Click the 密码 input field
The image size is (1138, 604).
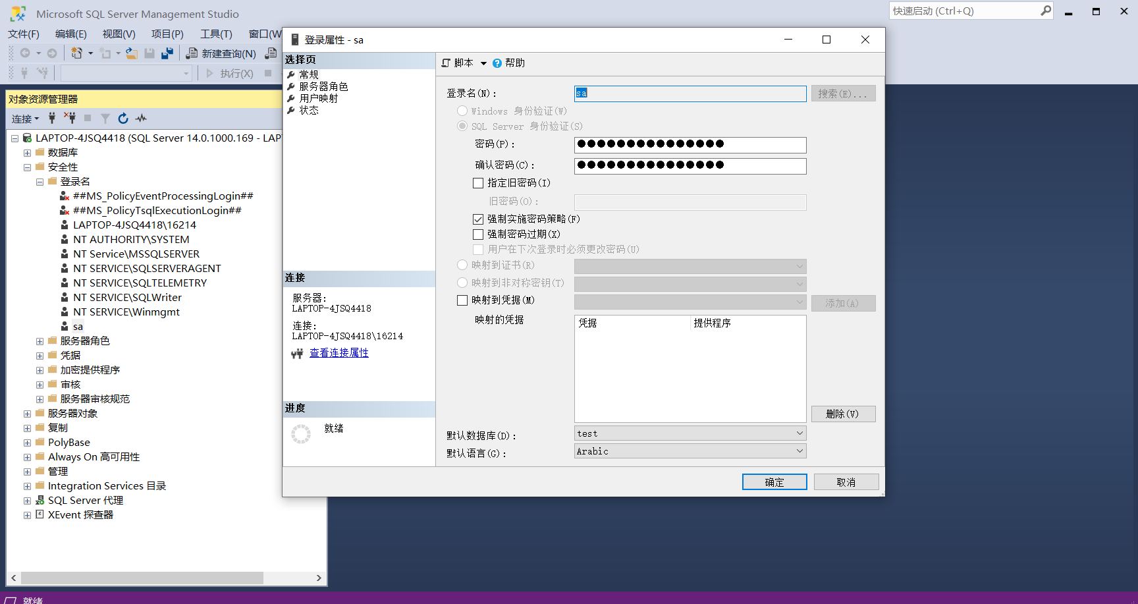[690, 144]
